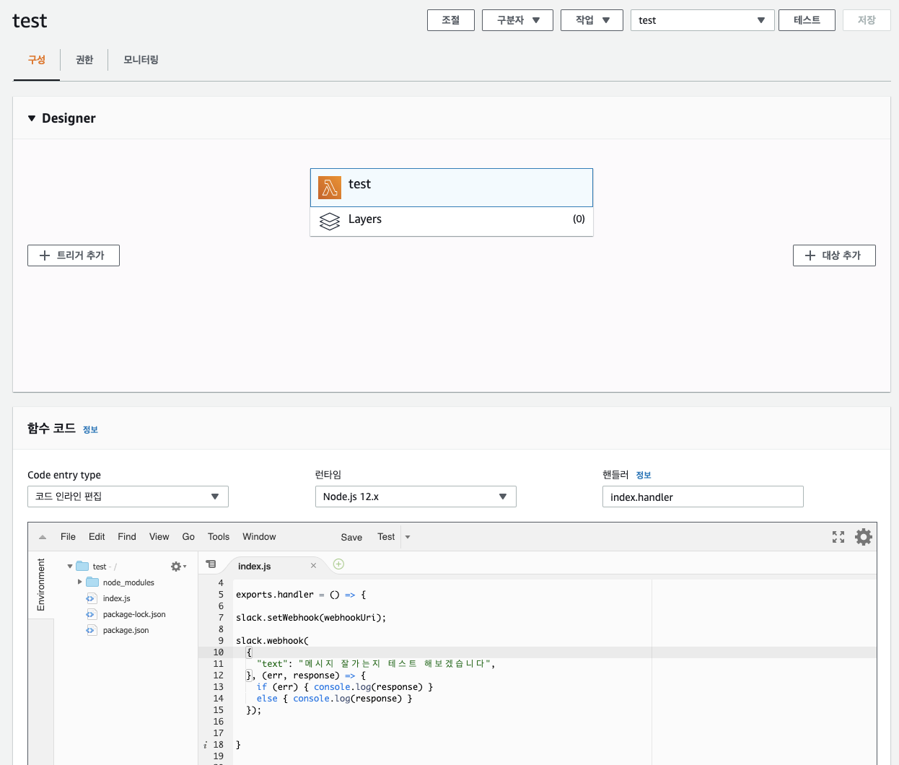The height and width of the screenshot is (765, 899).
Task: Open the 정보 link beside 핸들러
Action: (x=644, y=475)
